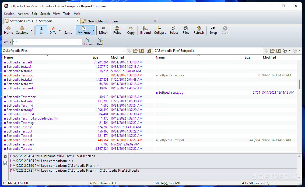Open the Diffs dropdown arrow
This screenshot has width=305, height=187.
click(60, 30)
